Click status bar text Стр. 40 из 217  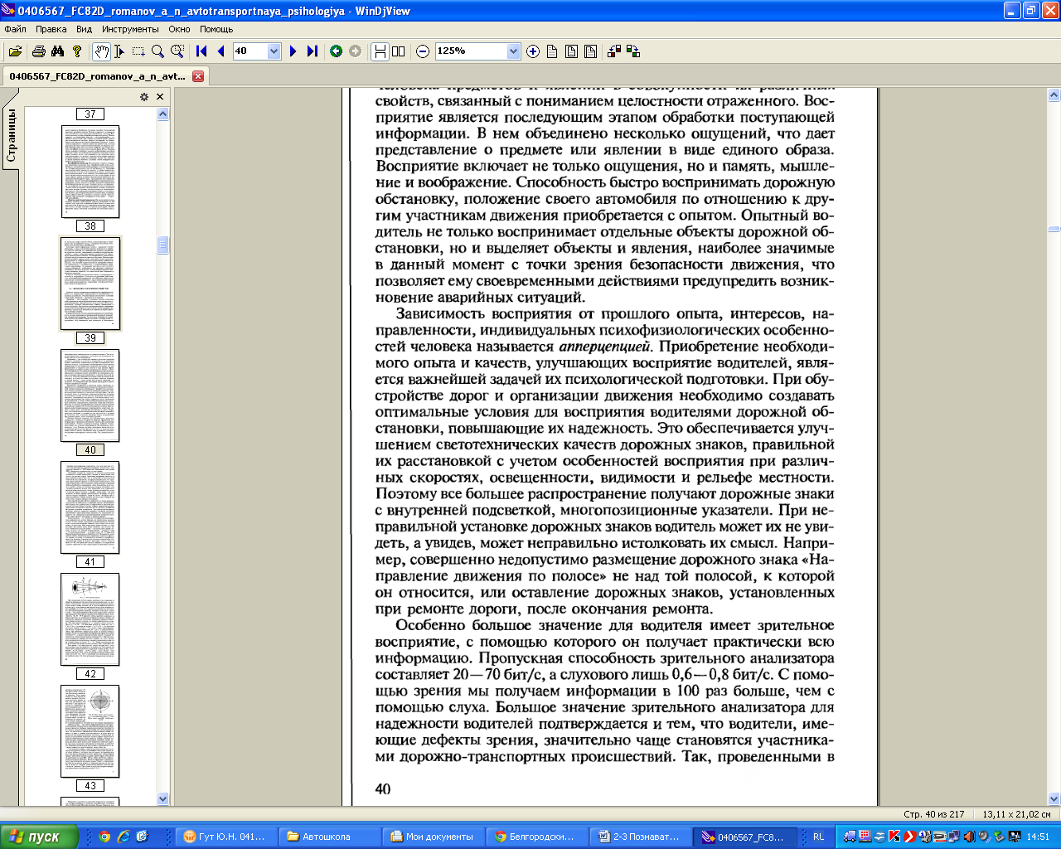(x=934, y=814)
